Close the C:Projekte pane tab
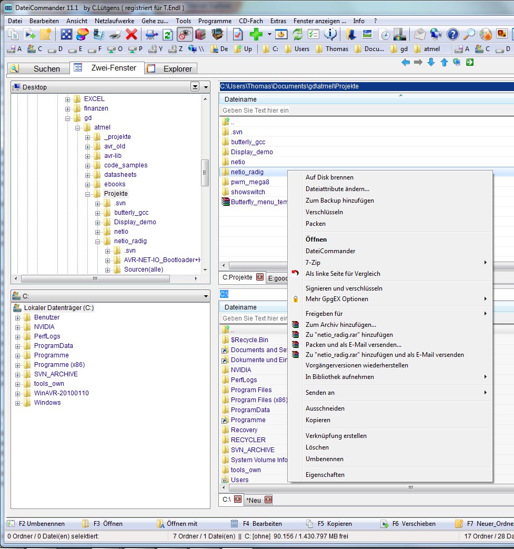Screen dimensions: 514x549 (259, 277)
